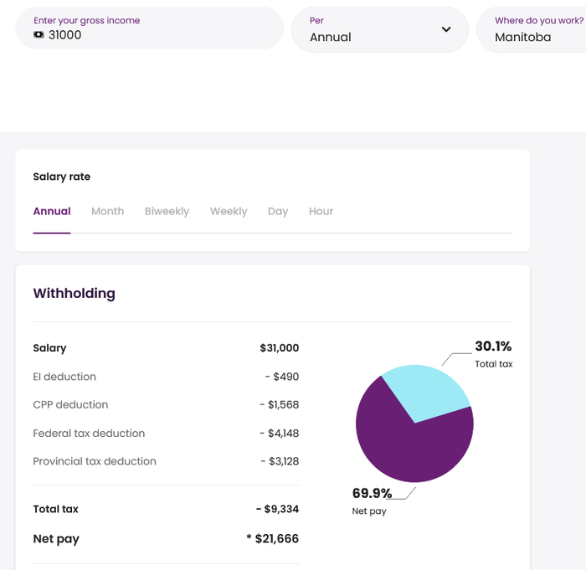Select the Annual salary rate tab
Screen dimensions: 586x570
52,212
